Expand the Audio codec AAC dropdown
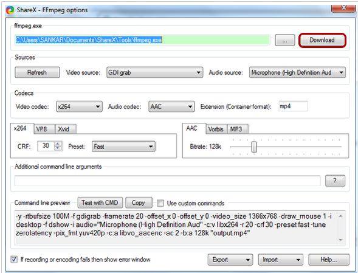This screenshot has width=358, height=273. [x=171, y=106]
